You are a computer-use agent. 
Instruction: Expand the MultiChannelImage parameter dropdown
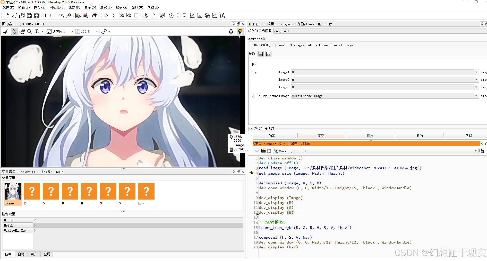[x=476, y=96]
